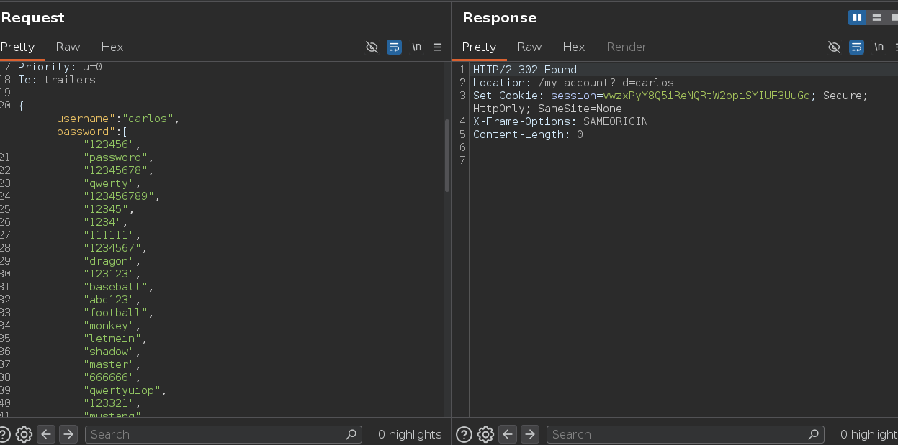Open search settings gear under Request panel
Image resolution: width=898 pixels, height=445 pixels.
24,434
